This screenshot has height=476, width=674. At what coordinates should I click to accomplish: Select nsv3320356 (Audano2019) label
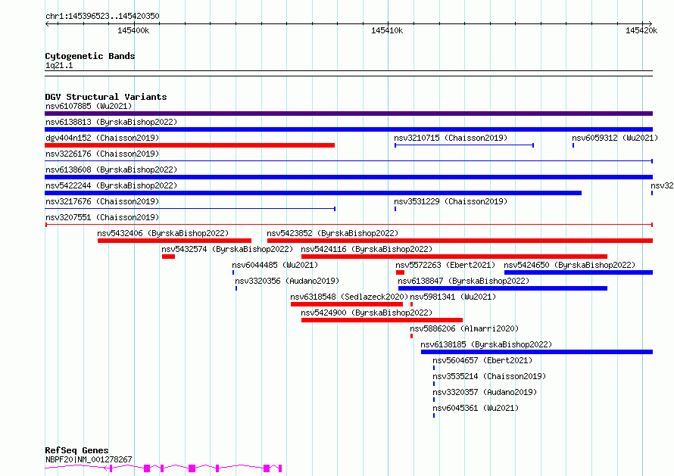pos(287,281)
